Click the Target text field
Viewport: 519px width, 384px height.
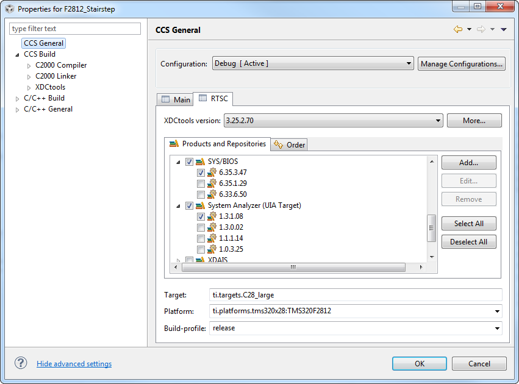[x=356, y=294]
